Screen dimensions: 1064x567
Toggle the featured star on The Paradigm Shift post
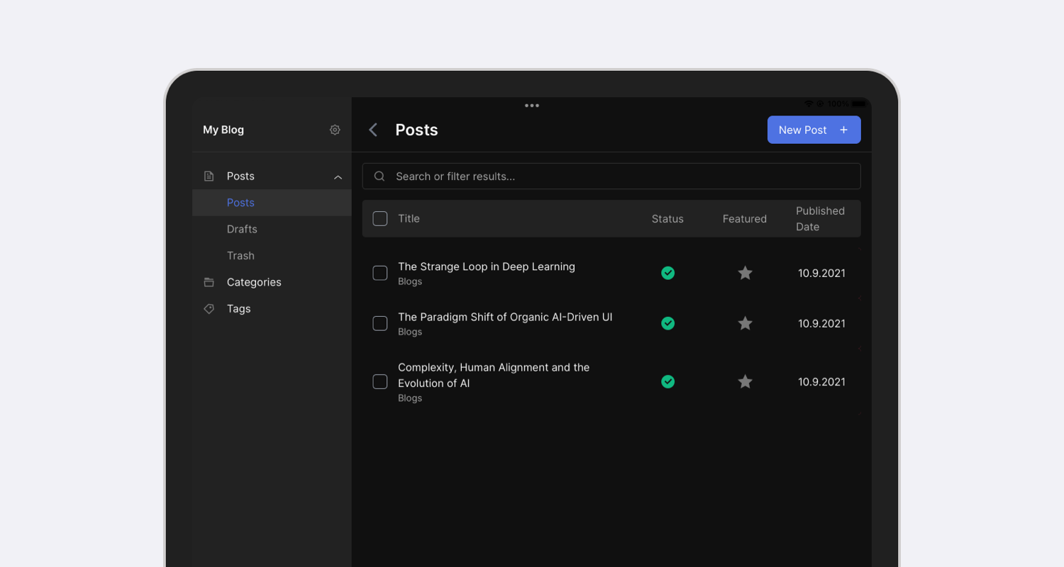coord(745,323)
